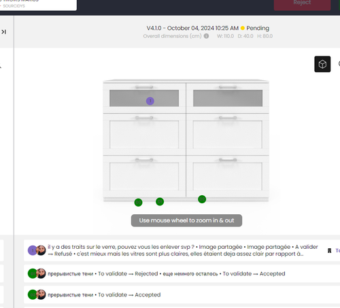Click the dresser 3D model preview
The image size is (340, 308).
[186, 141]
